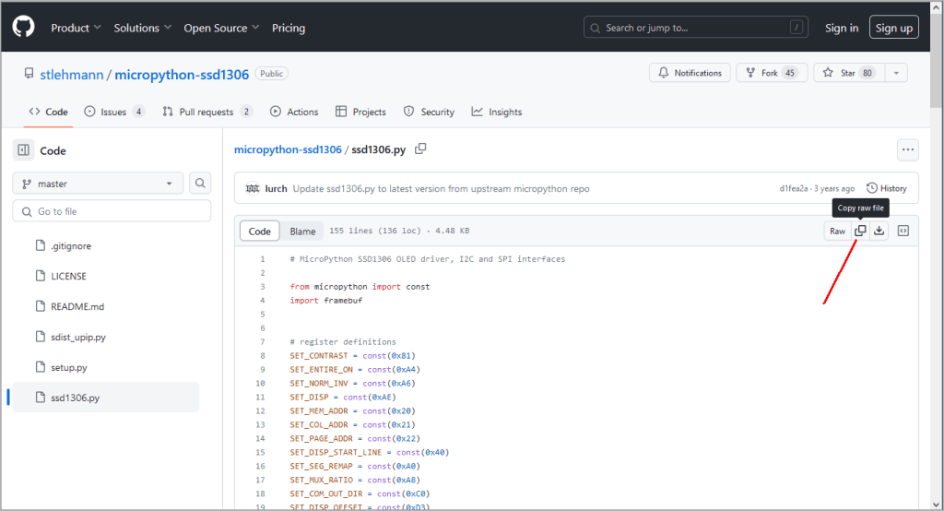
Task: Click the Sign up button
Action: click(893, 28)
